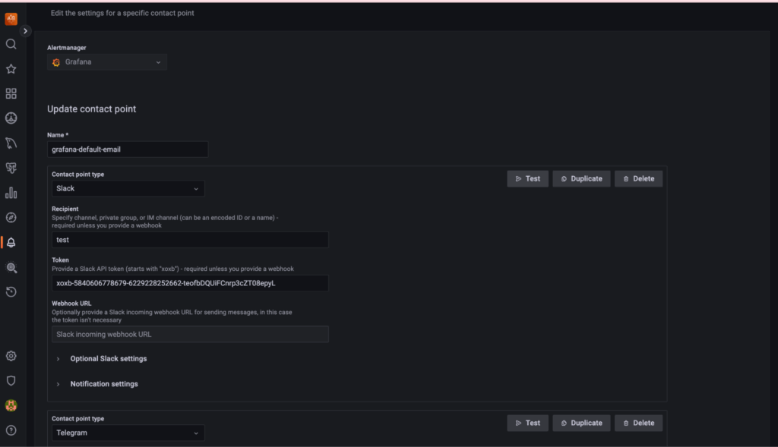The height and width of the screenshot is (447, 778).
Task: Click the user profile avatar
Action: tap(11, 406)
